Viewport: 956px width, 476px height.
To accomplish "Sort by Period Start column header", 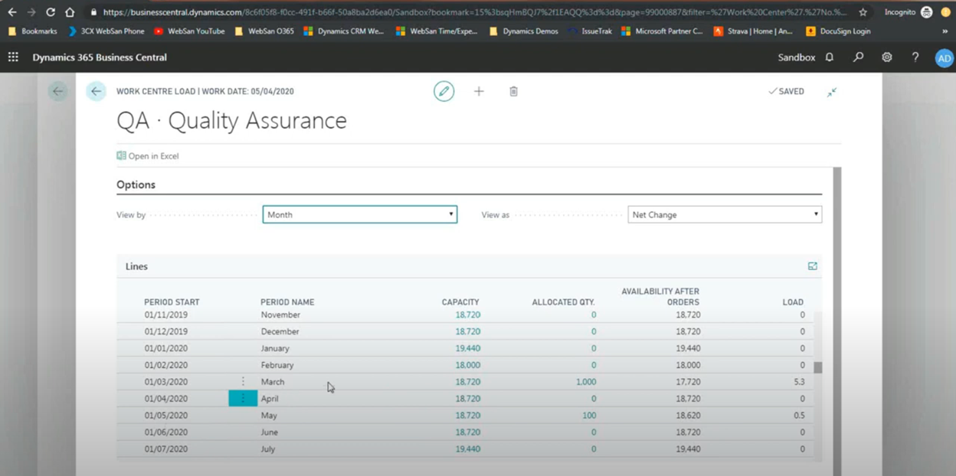I will pyautogui.click(x=172, y=302).
